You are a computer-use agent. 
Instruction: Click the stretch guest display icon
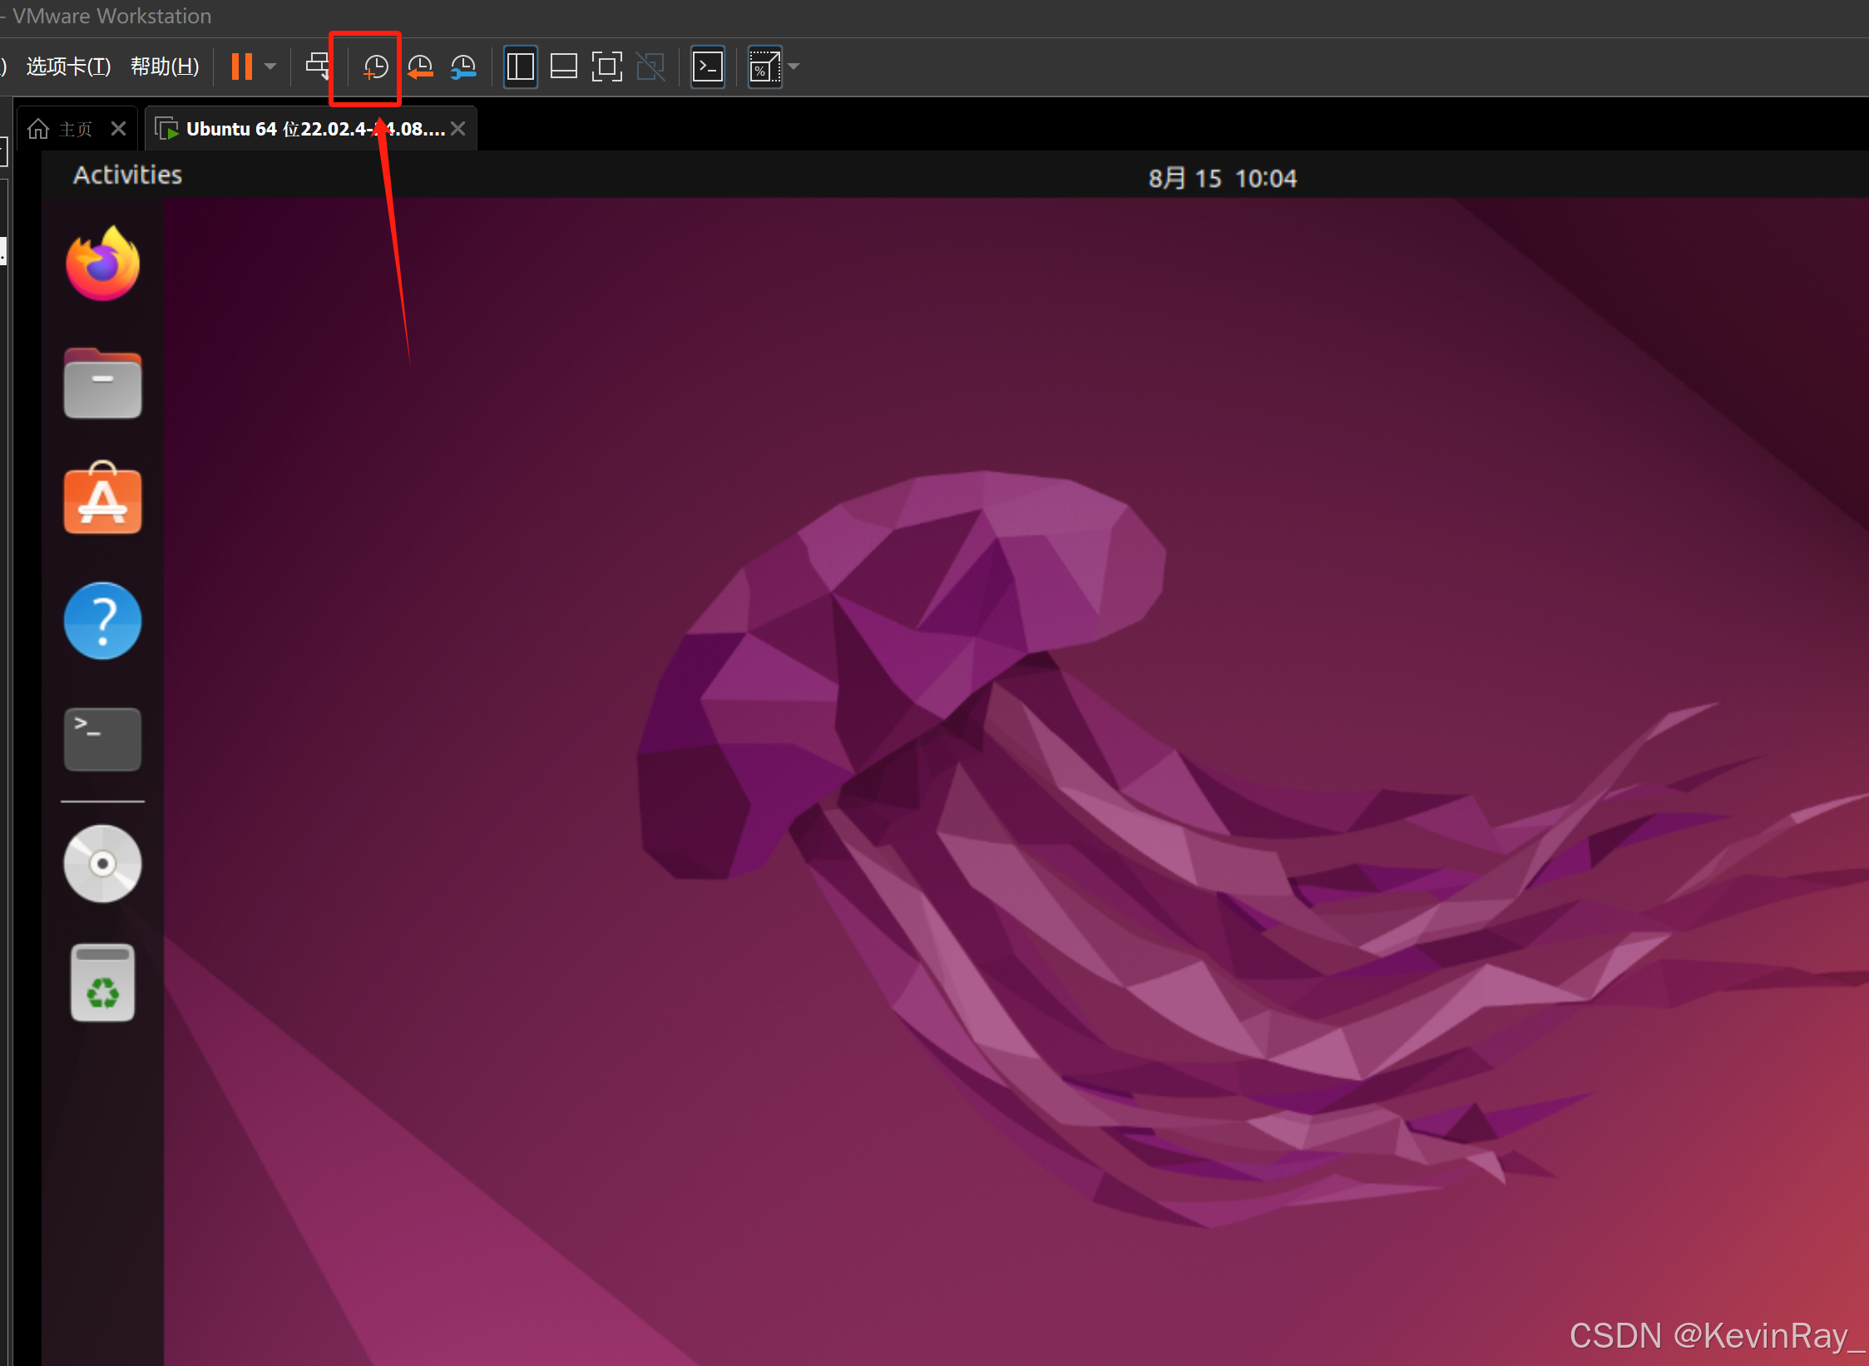(764, 67)
